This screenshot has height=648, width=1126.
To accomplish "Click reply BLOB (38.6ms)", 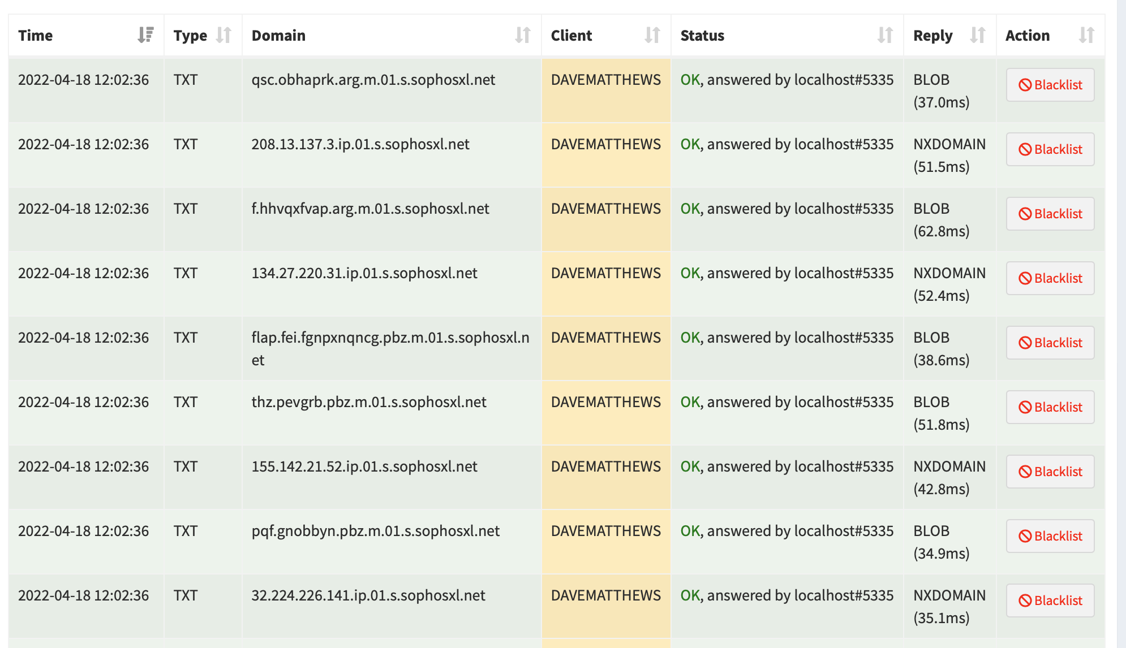I will (942, 349).
